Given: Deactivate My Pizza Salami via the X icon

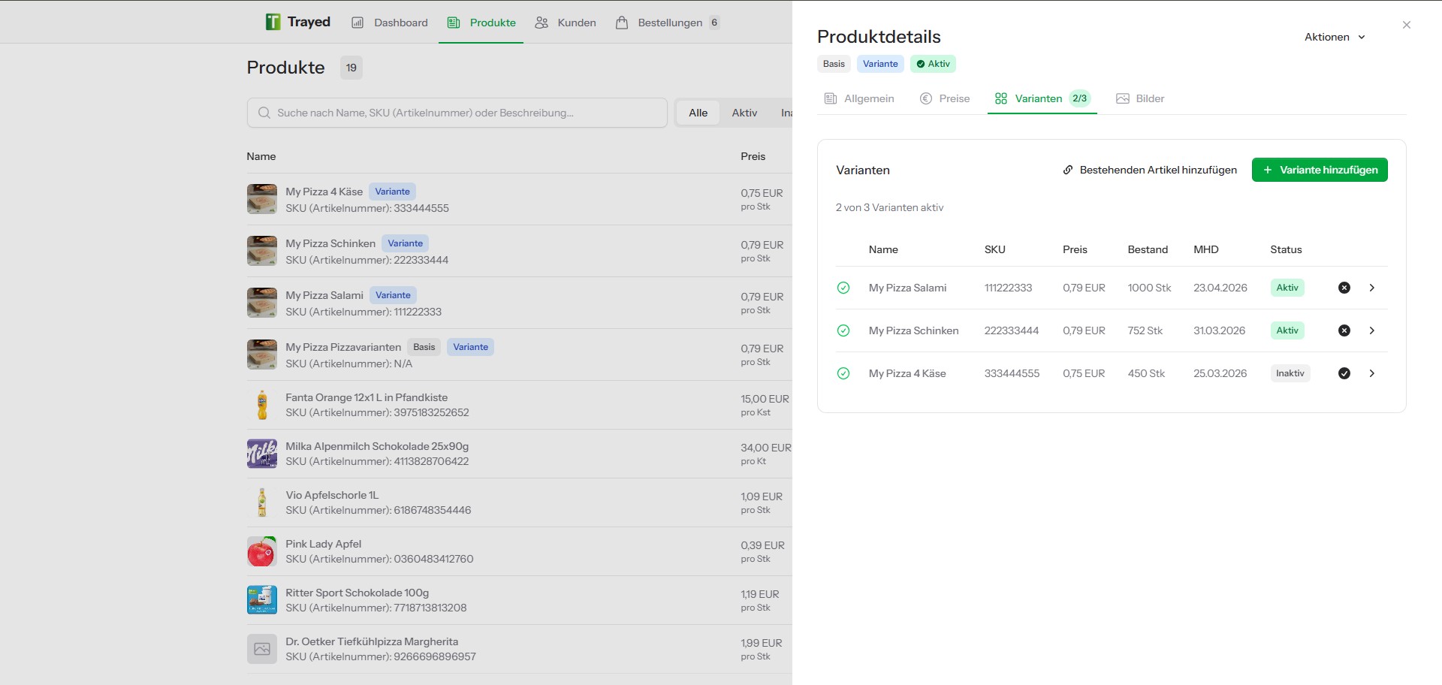Looking at the screenshot, I should (1344, 288).
